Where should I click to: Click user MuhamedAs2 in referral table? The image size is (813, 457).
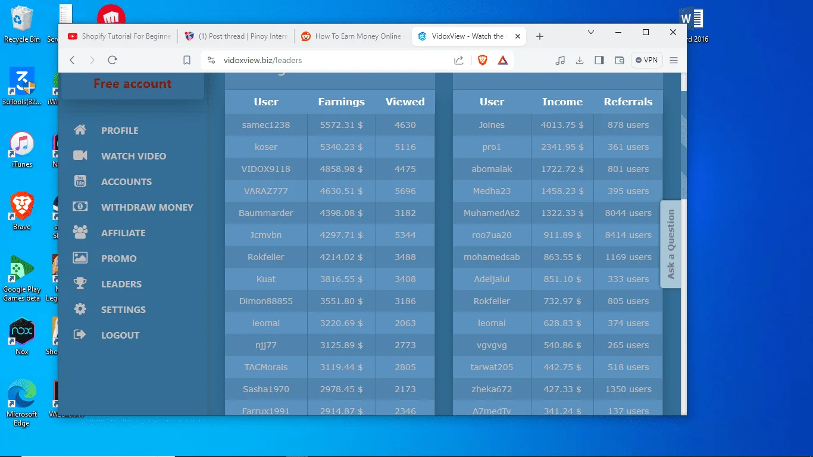492,213
